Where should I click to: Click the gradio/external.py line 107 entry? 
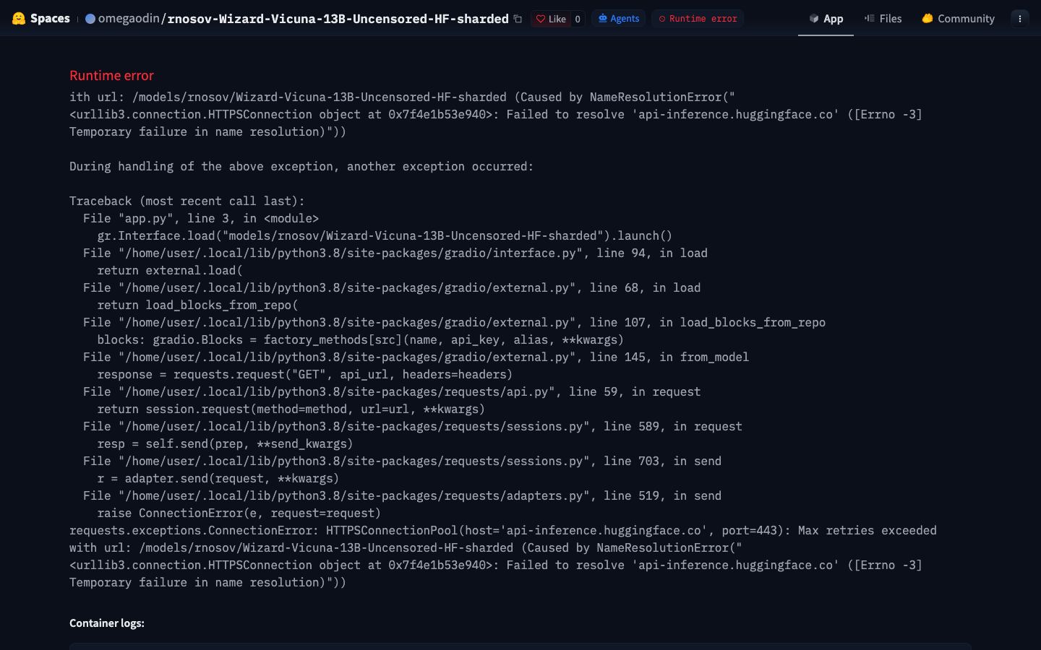(x=454, y=322)
